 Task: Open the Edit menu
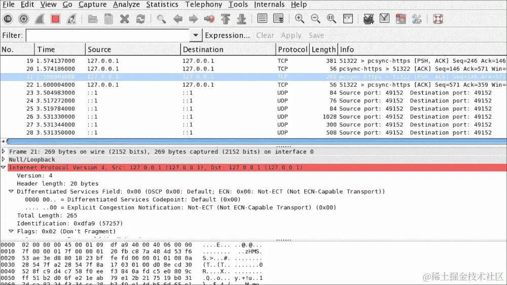click(x=27, y=5)
